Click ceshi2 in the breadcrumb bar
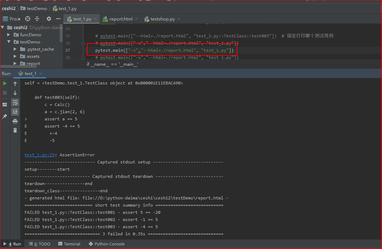This screenshot has height=249, width=382. (x=9, y=9)
